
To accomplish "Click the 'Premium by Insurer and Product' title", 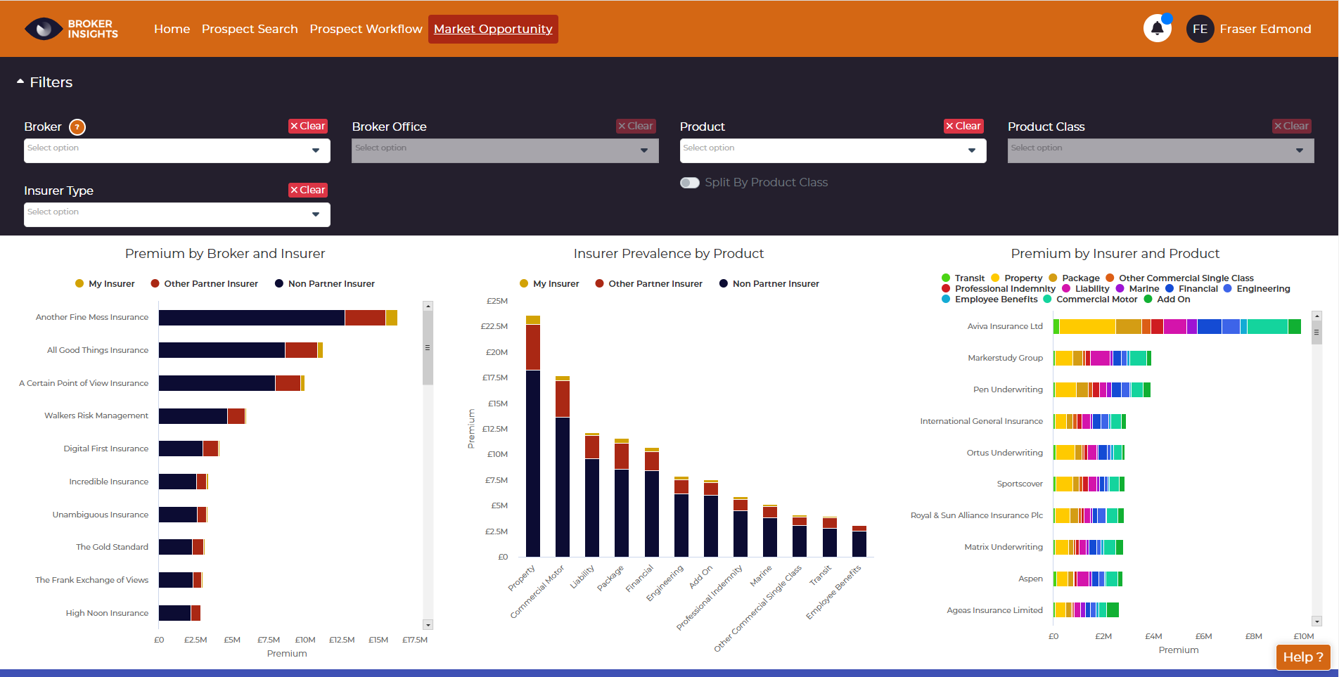I will tap(1115, 254).
